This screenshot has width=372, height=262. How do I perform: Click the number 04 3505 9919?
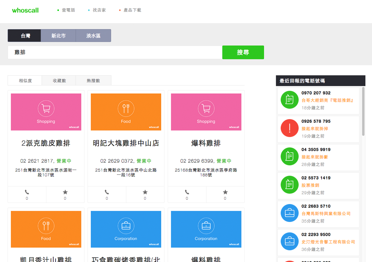pyautogui.click(x=316, y=149)
